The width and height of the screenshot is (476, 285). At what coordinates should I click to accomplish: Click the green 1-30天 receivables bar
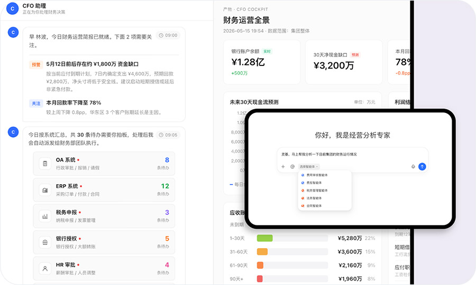pyautogui.click(x=265, y=238)
